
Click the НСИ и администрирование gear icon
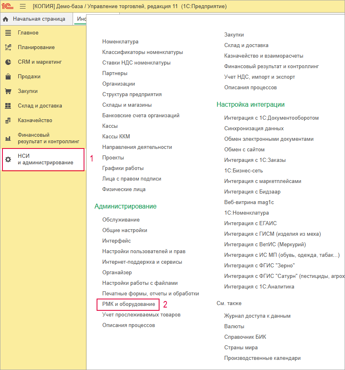(x=8, y=159)
